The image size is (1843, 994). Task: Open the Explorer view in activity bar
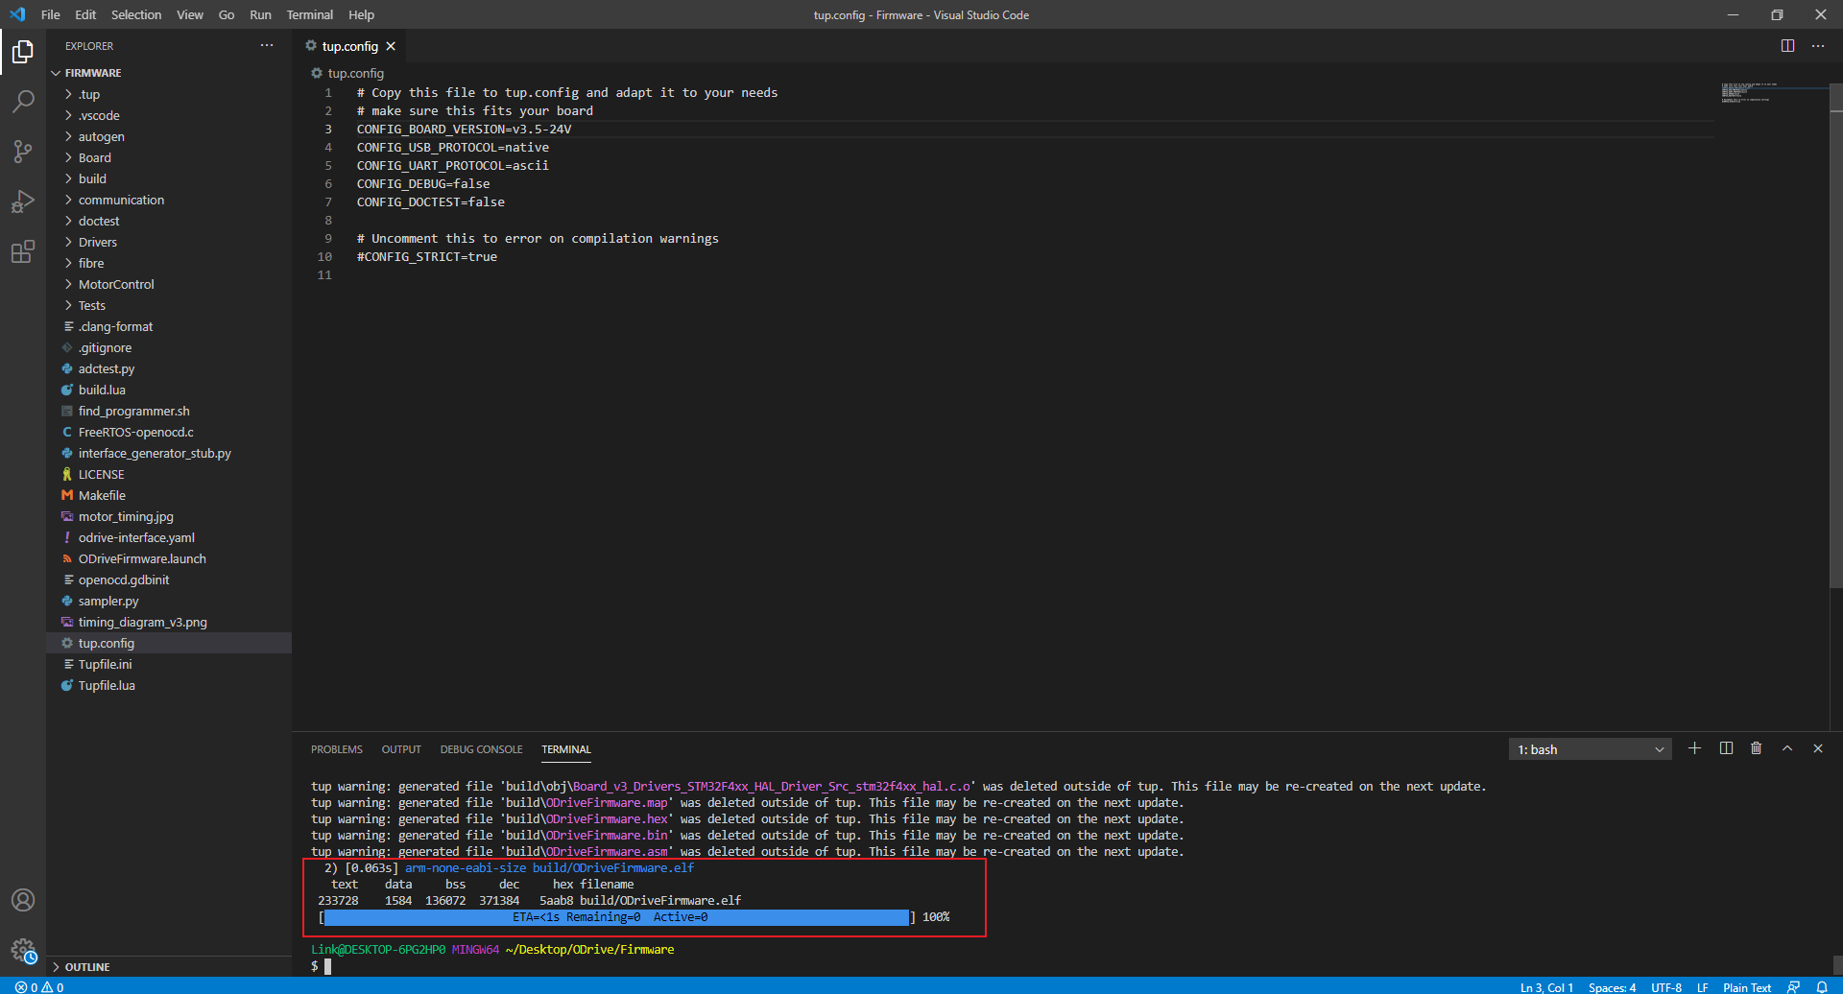[23, 51]
